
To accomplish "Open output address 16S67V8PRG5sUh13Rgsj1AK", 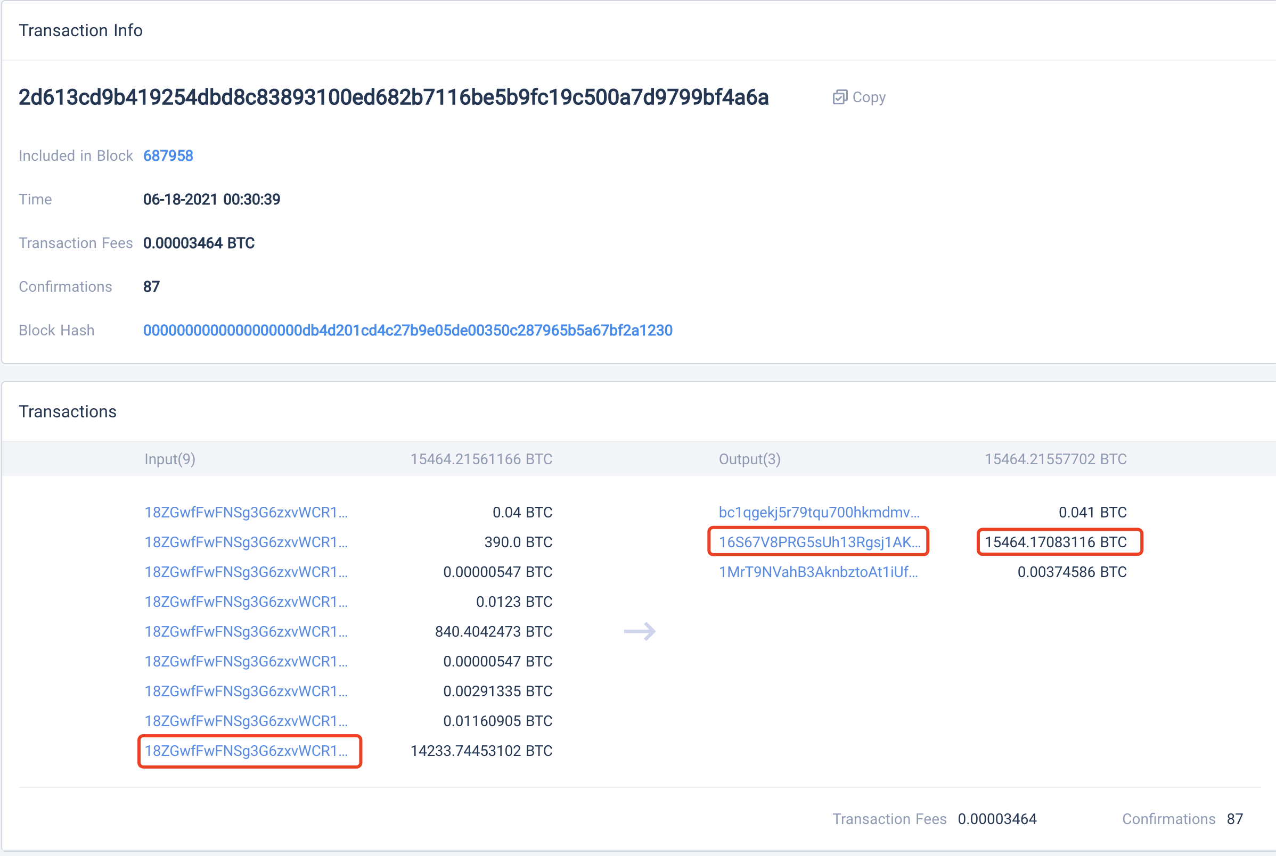I will (819, 542).
